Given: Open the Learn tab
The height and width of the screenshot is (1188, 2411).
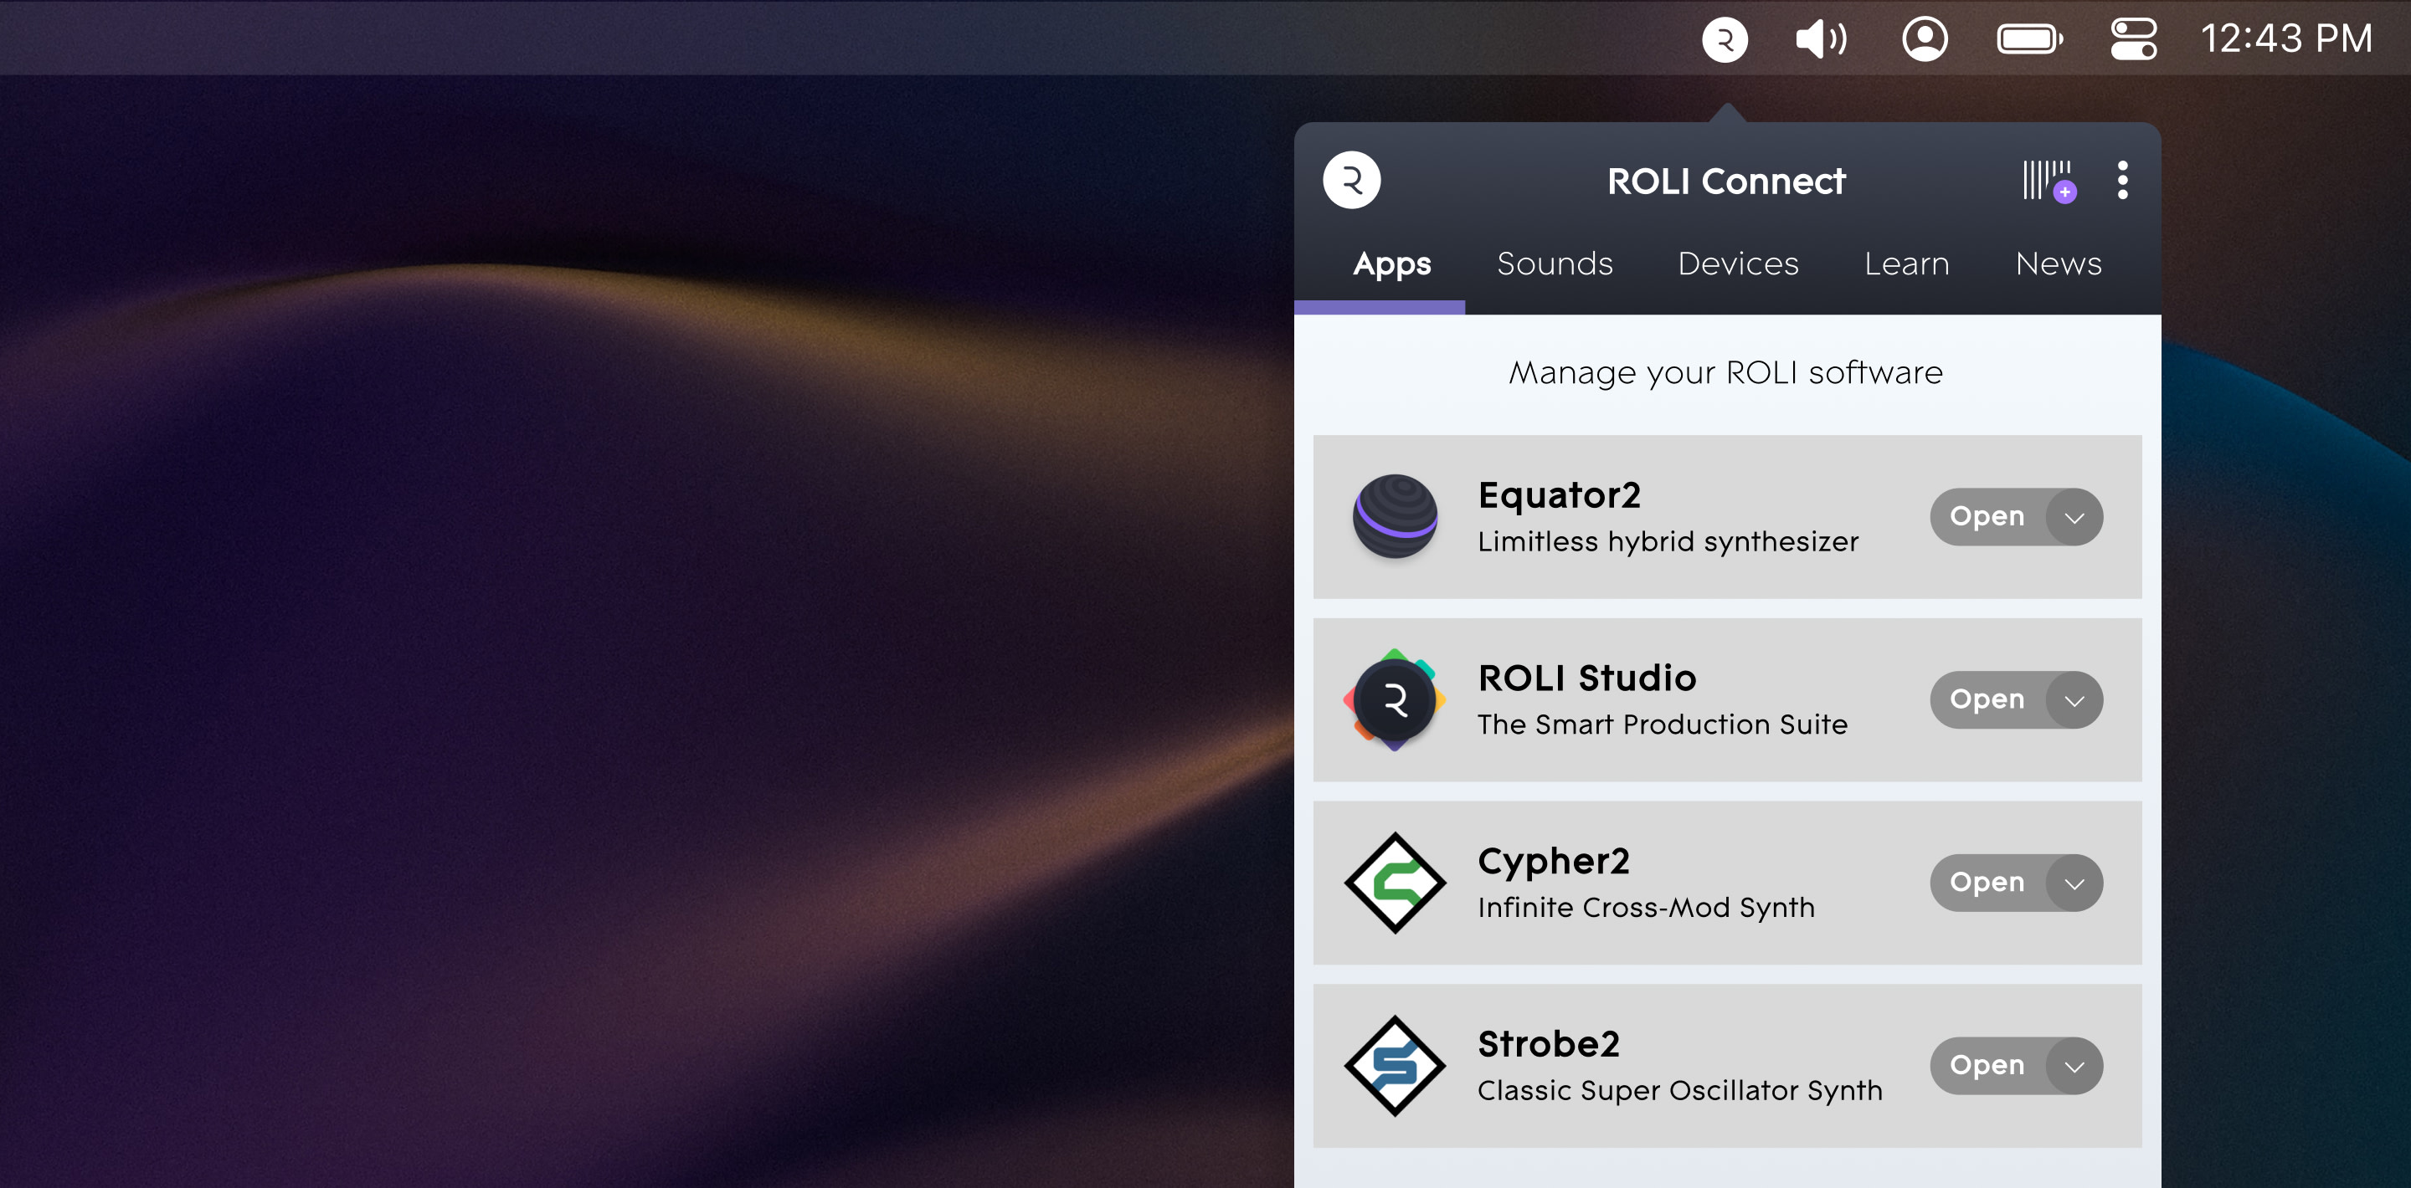Looking at the screenshot, I should pos(1906,264).
